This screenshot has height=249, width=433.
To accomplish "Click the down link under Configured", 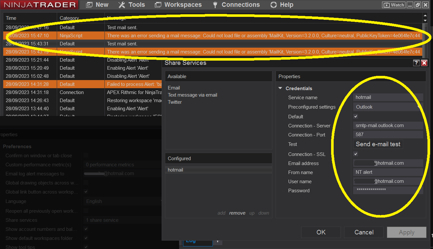I will [264, 213].
